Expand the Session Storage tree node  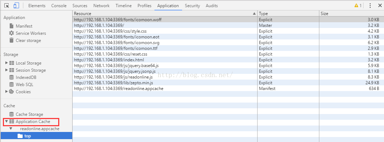(x=6, y=70)
